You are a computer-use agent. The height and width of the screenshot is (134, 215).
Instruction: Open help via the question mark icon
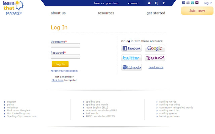pos(164,3)
